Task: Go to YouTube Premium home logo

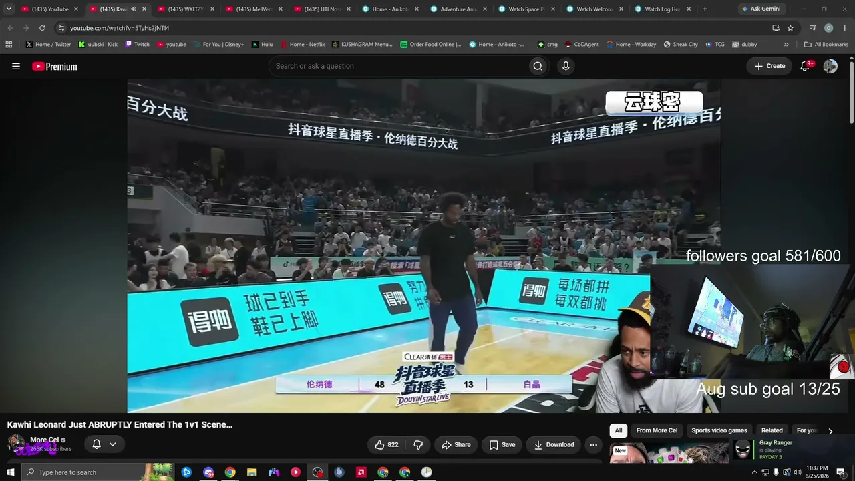Action: point(55,66)
